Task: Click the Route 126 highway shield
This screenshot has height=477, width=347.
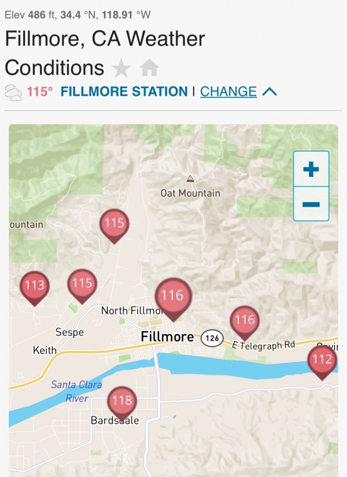Action: (x=213, y=338)
